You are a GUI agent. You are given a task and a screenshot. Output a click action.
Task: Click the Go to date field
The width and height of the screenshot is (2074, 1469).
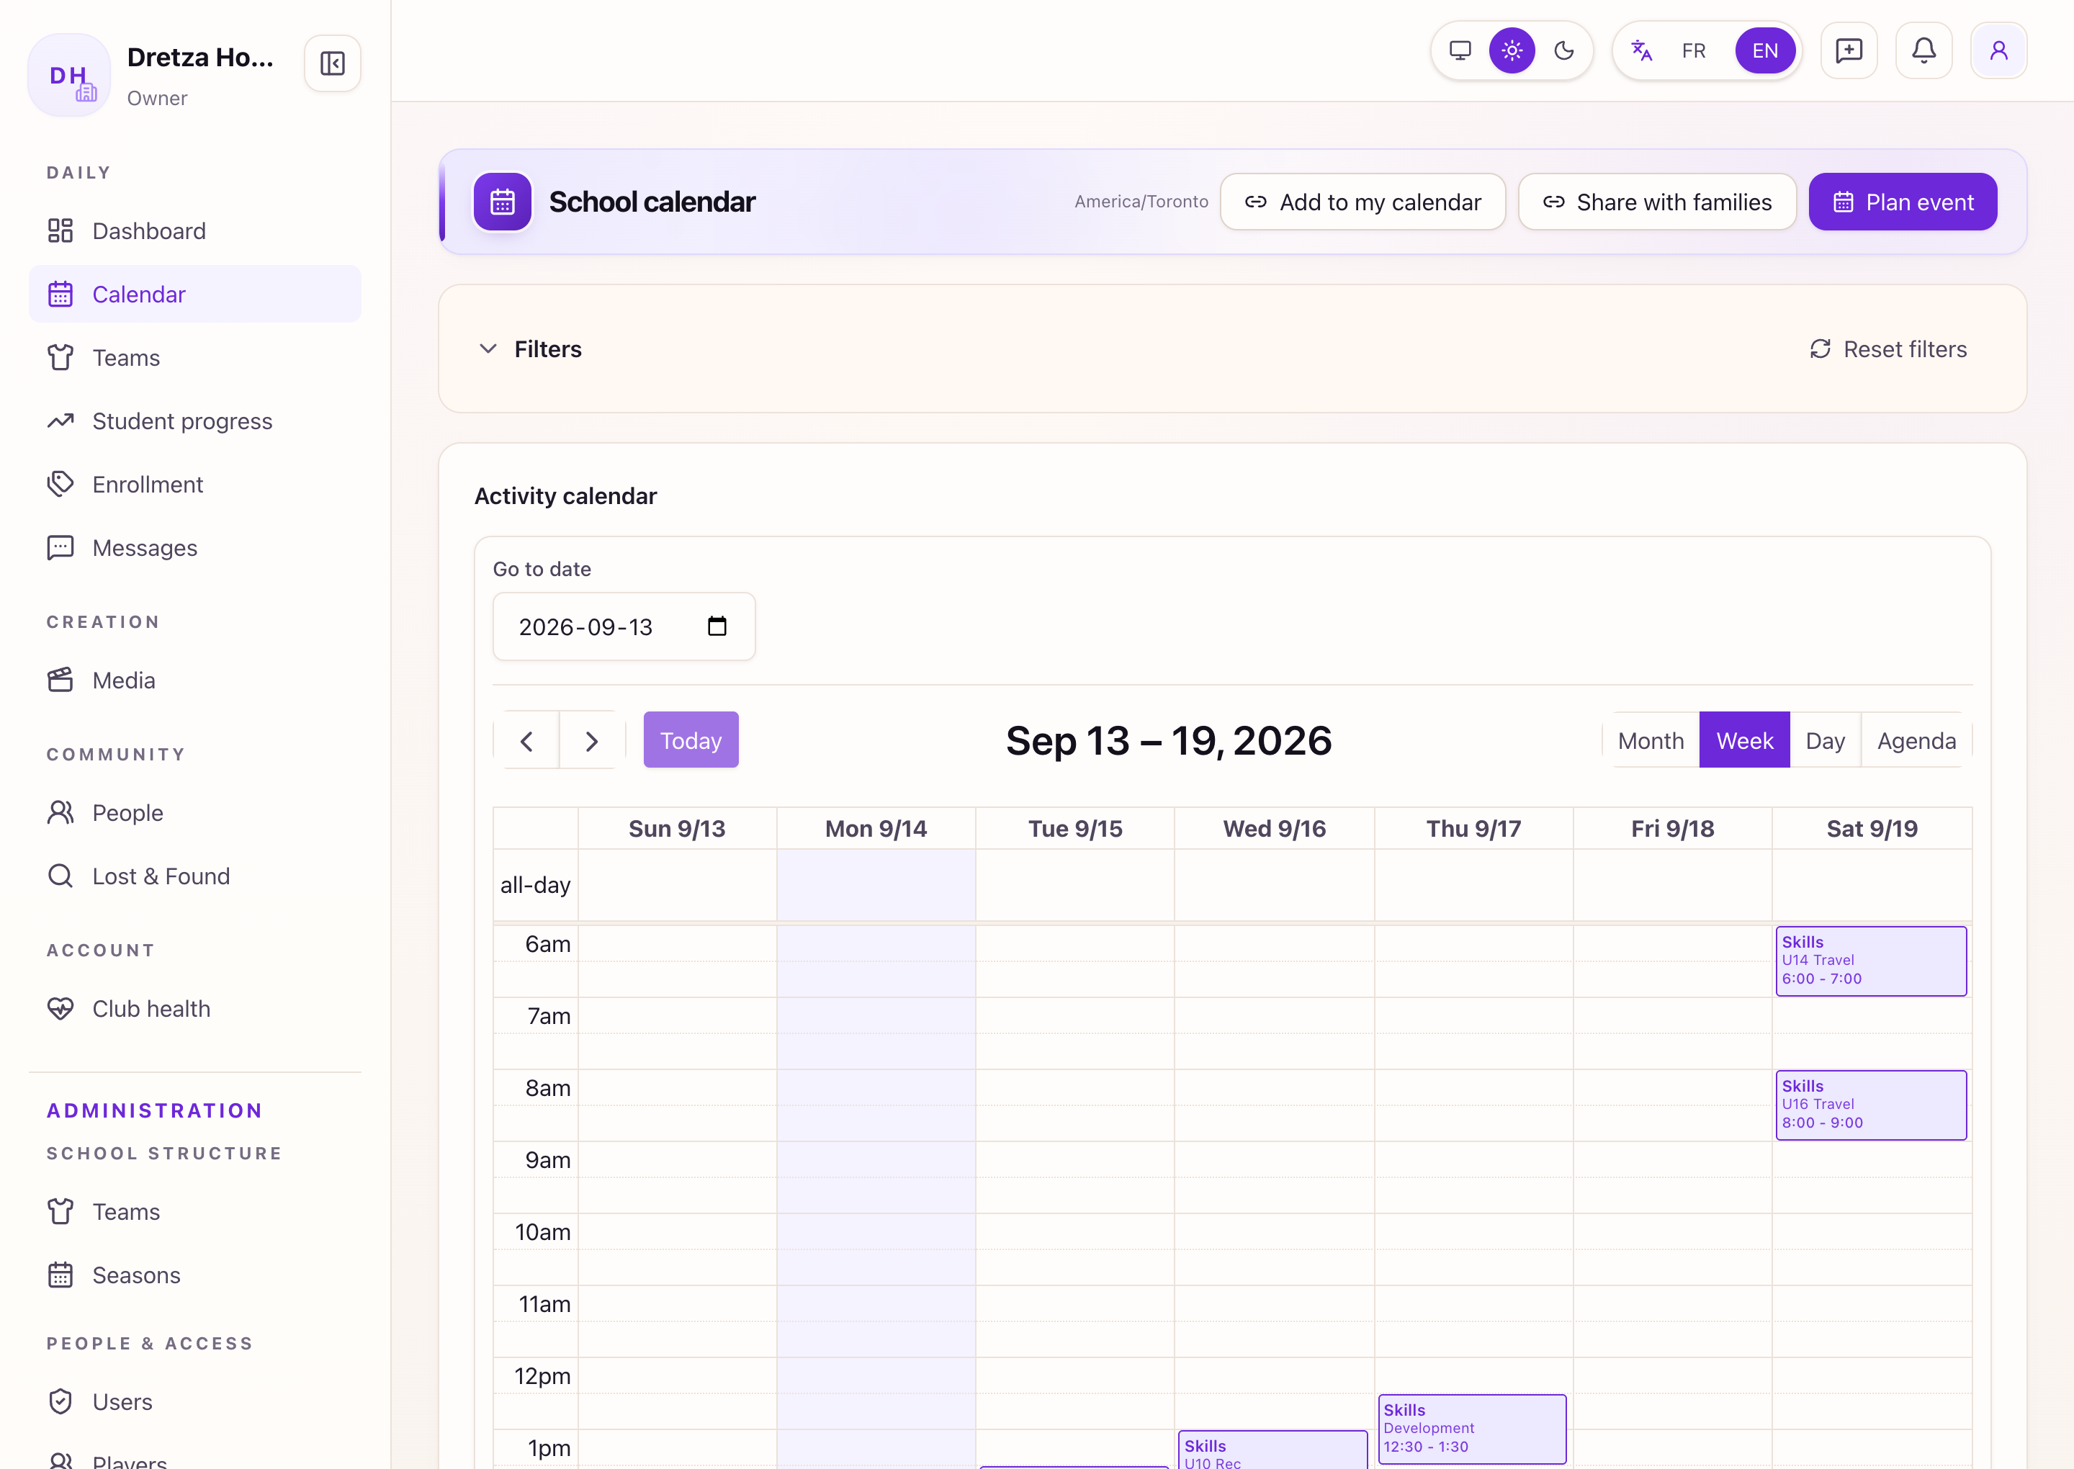tap(623, 626)
